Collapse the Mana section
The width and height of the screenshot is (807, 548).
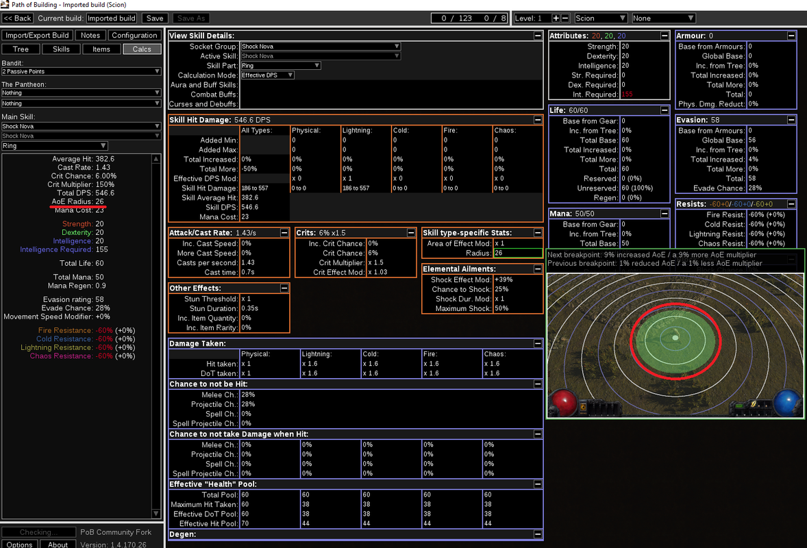point(665,214)
